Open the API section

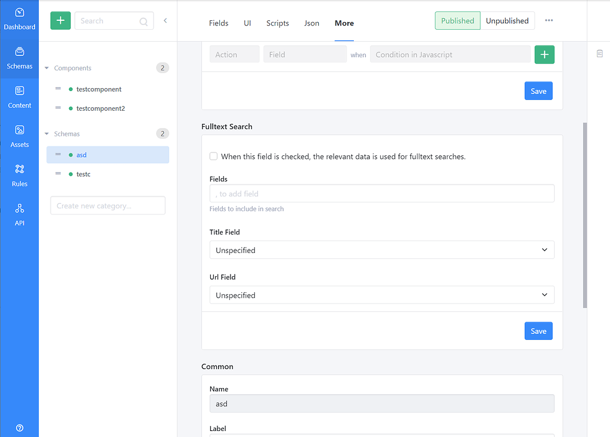20,214
